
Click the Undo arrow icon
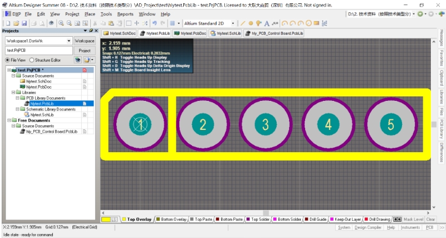click(154, 23)
